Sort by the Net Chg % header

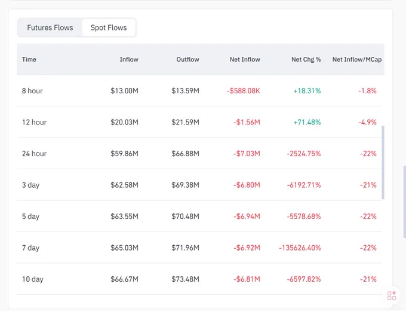[306, 59]
